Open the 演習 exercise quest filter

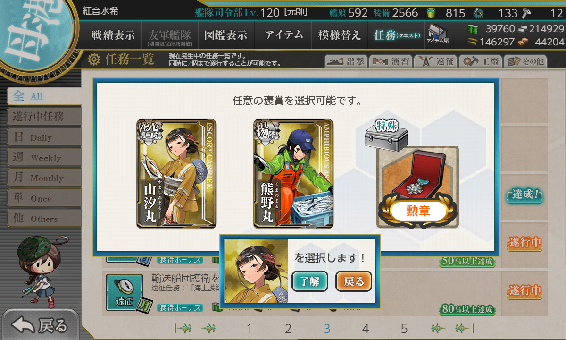click(x=391, y=61)
